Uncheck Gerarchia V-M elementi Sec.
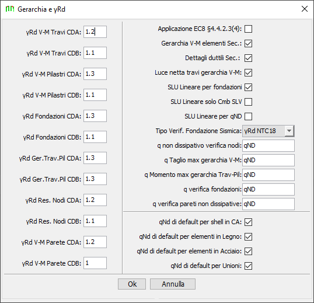The width and height of the screenshot is (314, 303). pyautogui.click(x=248, y=43)
